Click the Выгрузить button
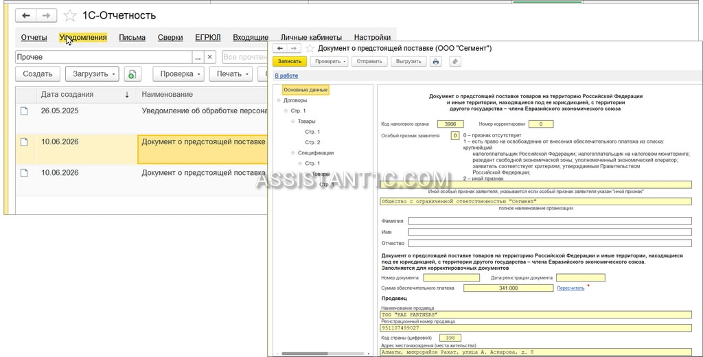The height and width of the screenshot is (357, 703). coord(408,61)
